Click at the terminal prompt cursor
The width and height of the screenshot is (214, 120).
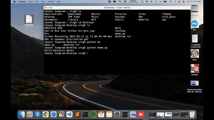tap(87, 53)
